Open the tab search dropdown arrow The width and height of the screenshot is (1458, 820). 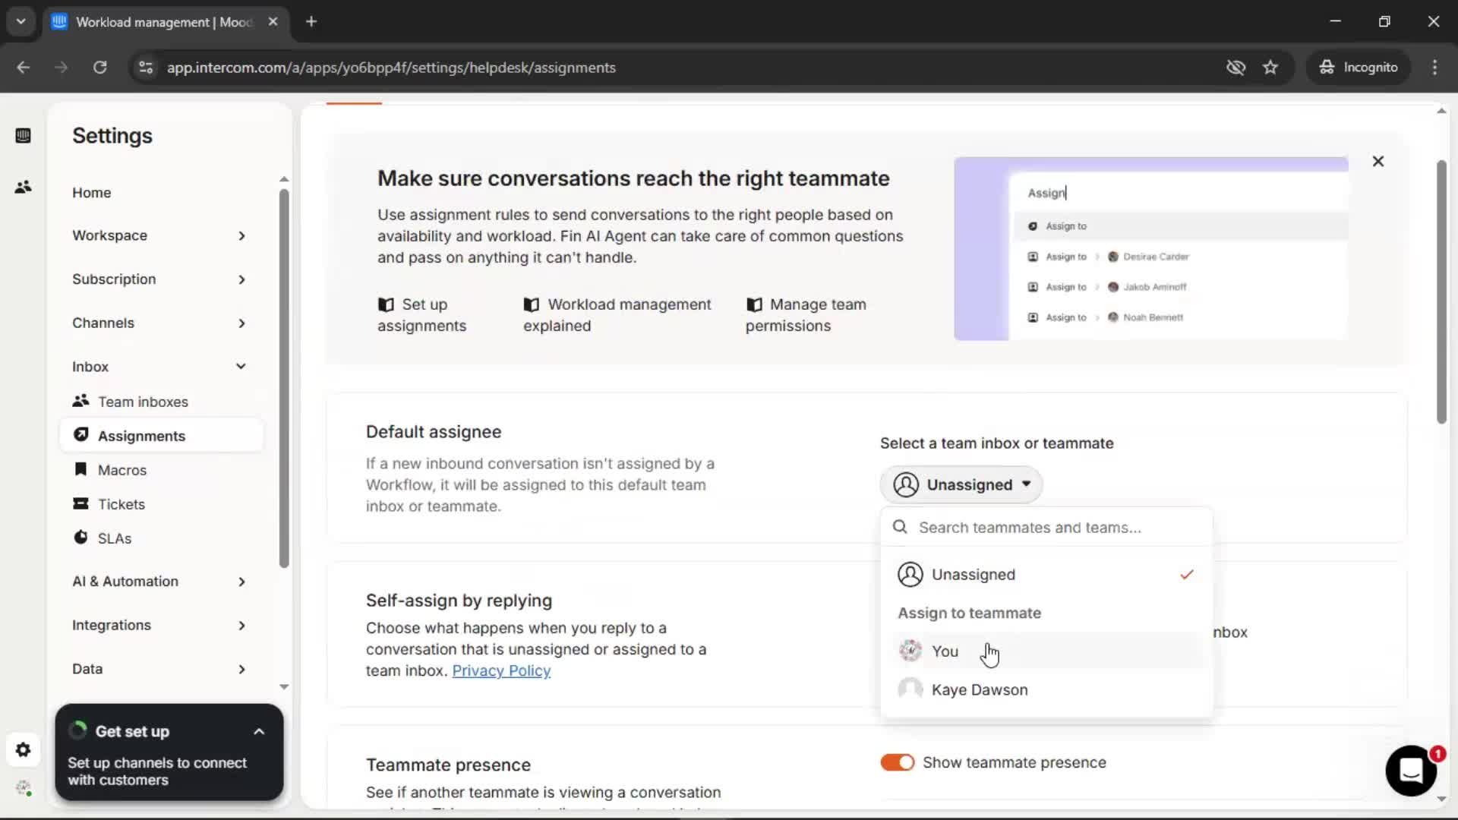(21, 22)
